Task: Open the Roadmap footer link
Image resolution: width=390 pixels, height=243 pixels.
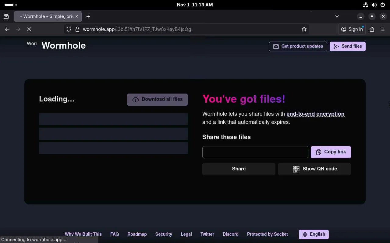Action: tap(137, 234)
